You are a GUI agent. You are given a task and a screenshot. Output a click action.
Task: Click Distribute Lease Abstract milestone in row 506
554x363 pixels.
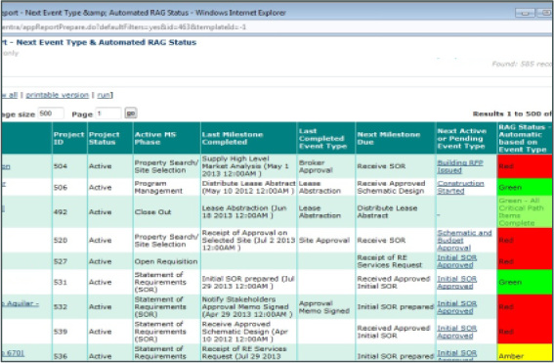[248, 187]
